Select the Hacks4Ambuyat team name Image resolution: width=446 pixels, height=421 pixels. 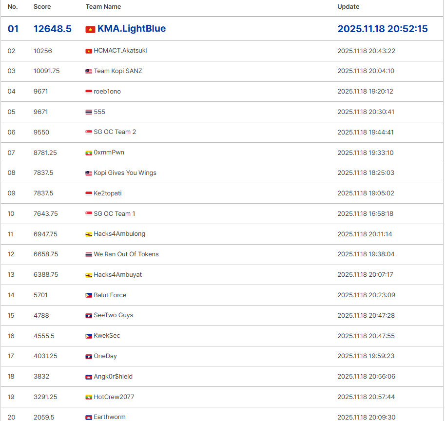coord(118,275)
